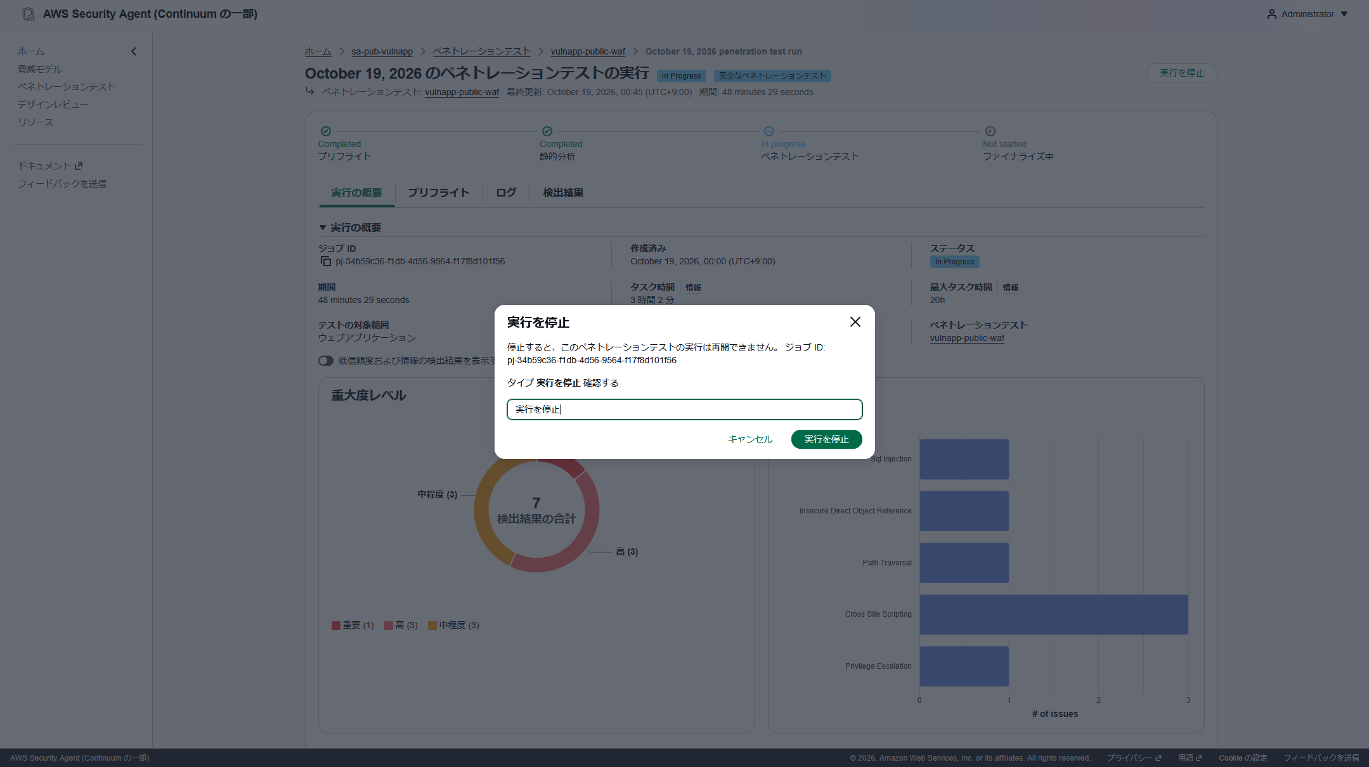Viewport: 1369px width, 767px height.
Task: Click the 重要 (1) legend swatch
Action: [336, 626]
